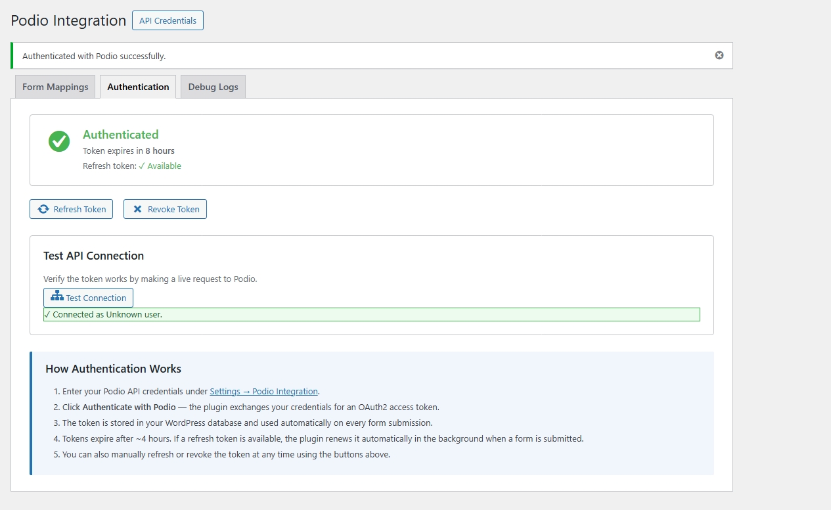Click the refresh arrows icon on Refresh Token

click(x=43, y=209)
